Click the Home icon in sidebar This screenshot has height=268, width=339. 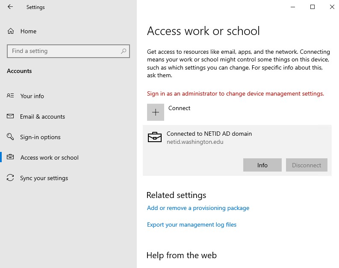tap(11, 31)
